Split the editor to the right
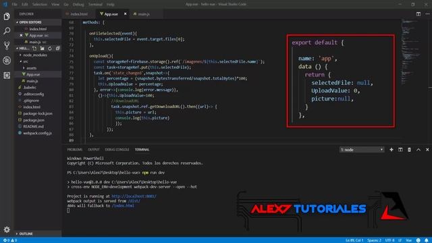This screenshot has width=432, height=243. [418, 13]
